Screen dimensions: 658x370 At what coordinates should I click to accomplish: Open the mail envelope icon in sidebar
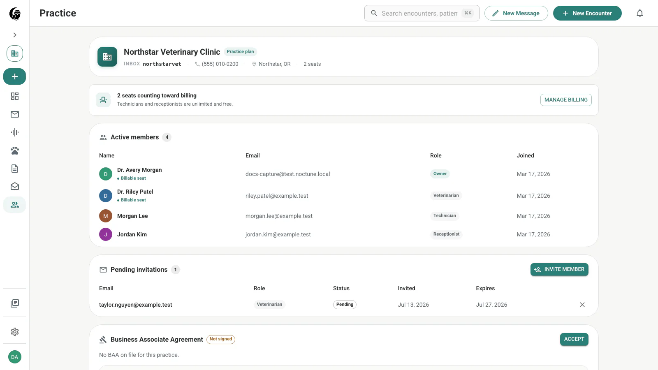[15, 114]
